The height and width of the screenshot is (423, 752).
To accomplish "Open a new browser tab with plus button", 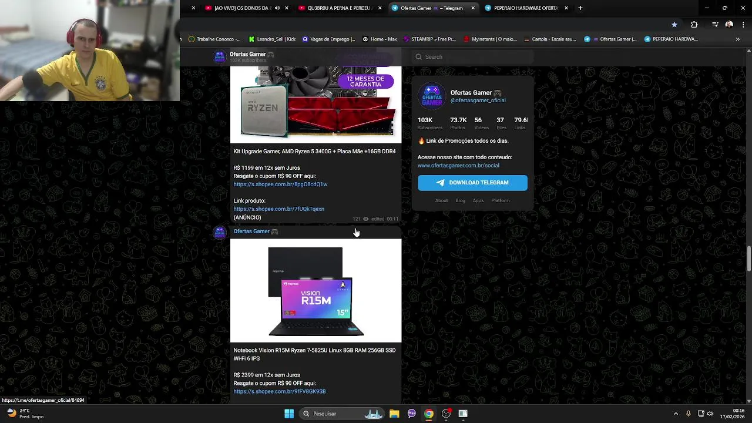I will [580, 8].
